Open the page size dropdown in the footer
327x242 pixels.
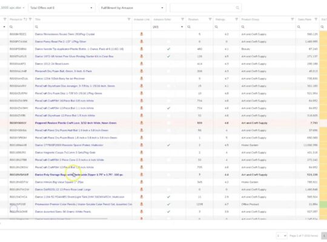(282, 236)
